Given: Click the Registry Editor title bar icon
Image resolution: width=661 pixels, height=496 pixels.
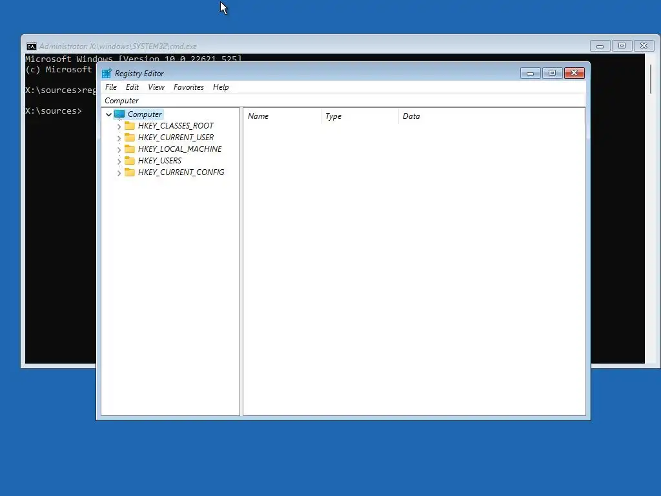Looking at the screenshot, I should [x=107, y=74].
